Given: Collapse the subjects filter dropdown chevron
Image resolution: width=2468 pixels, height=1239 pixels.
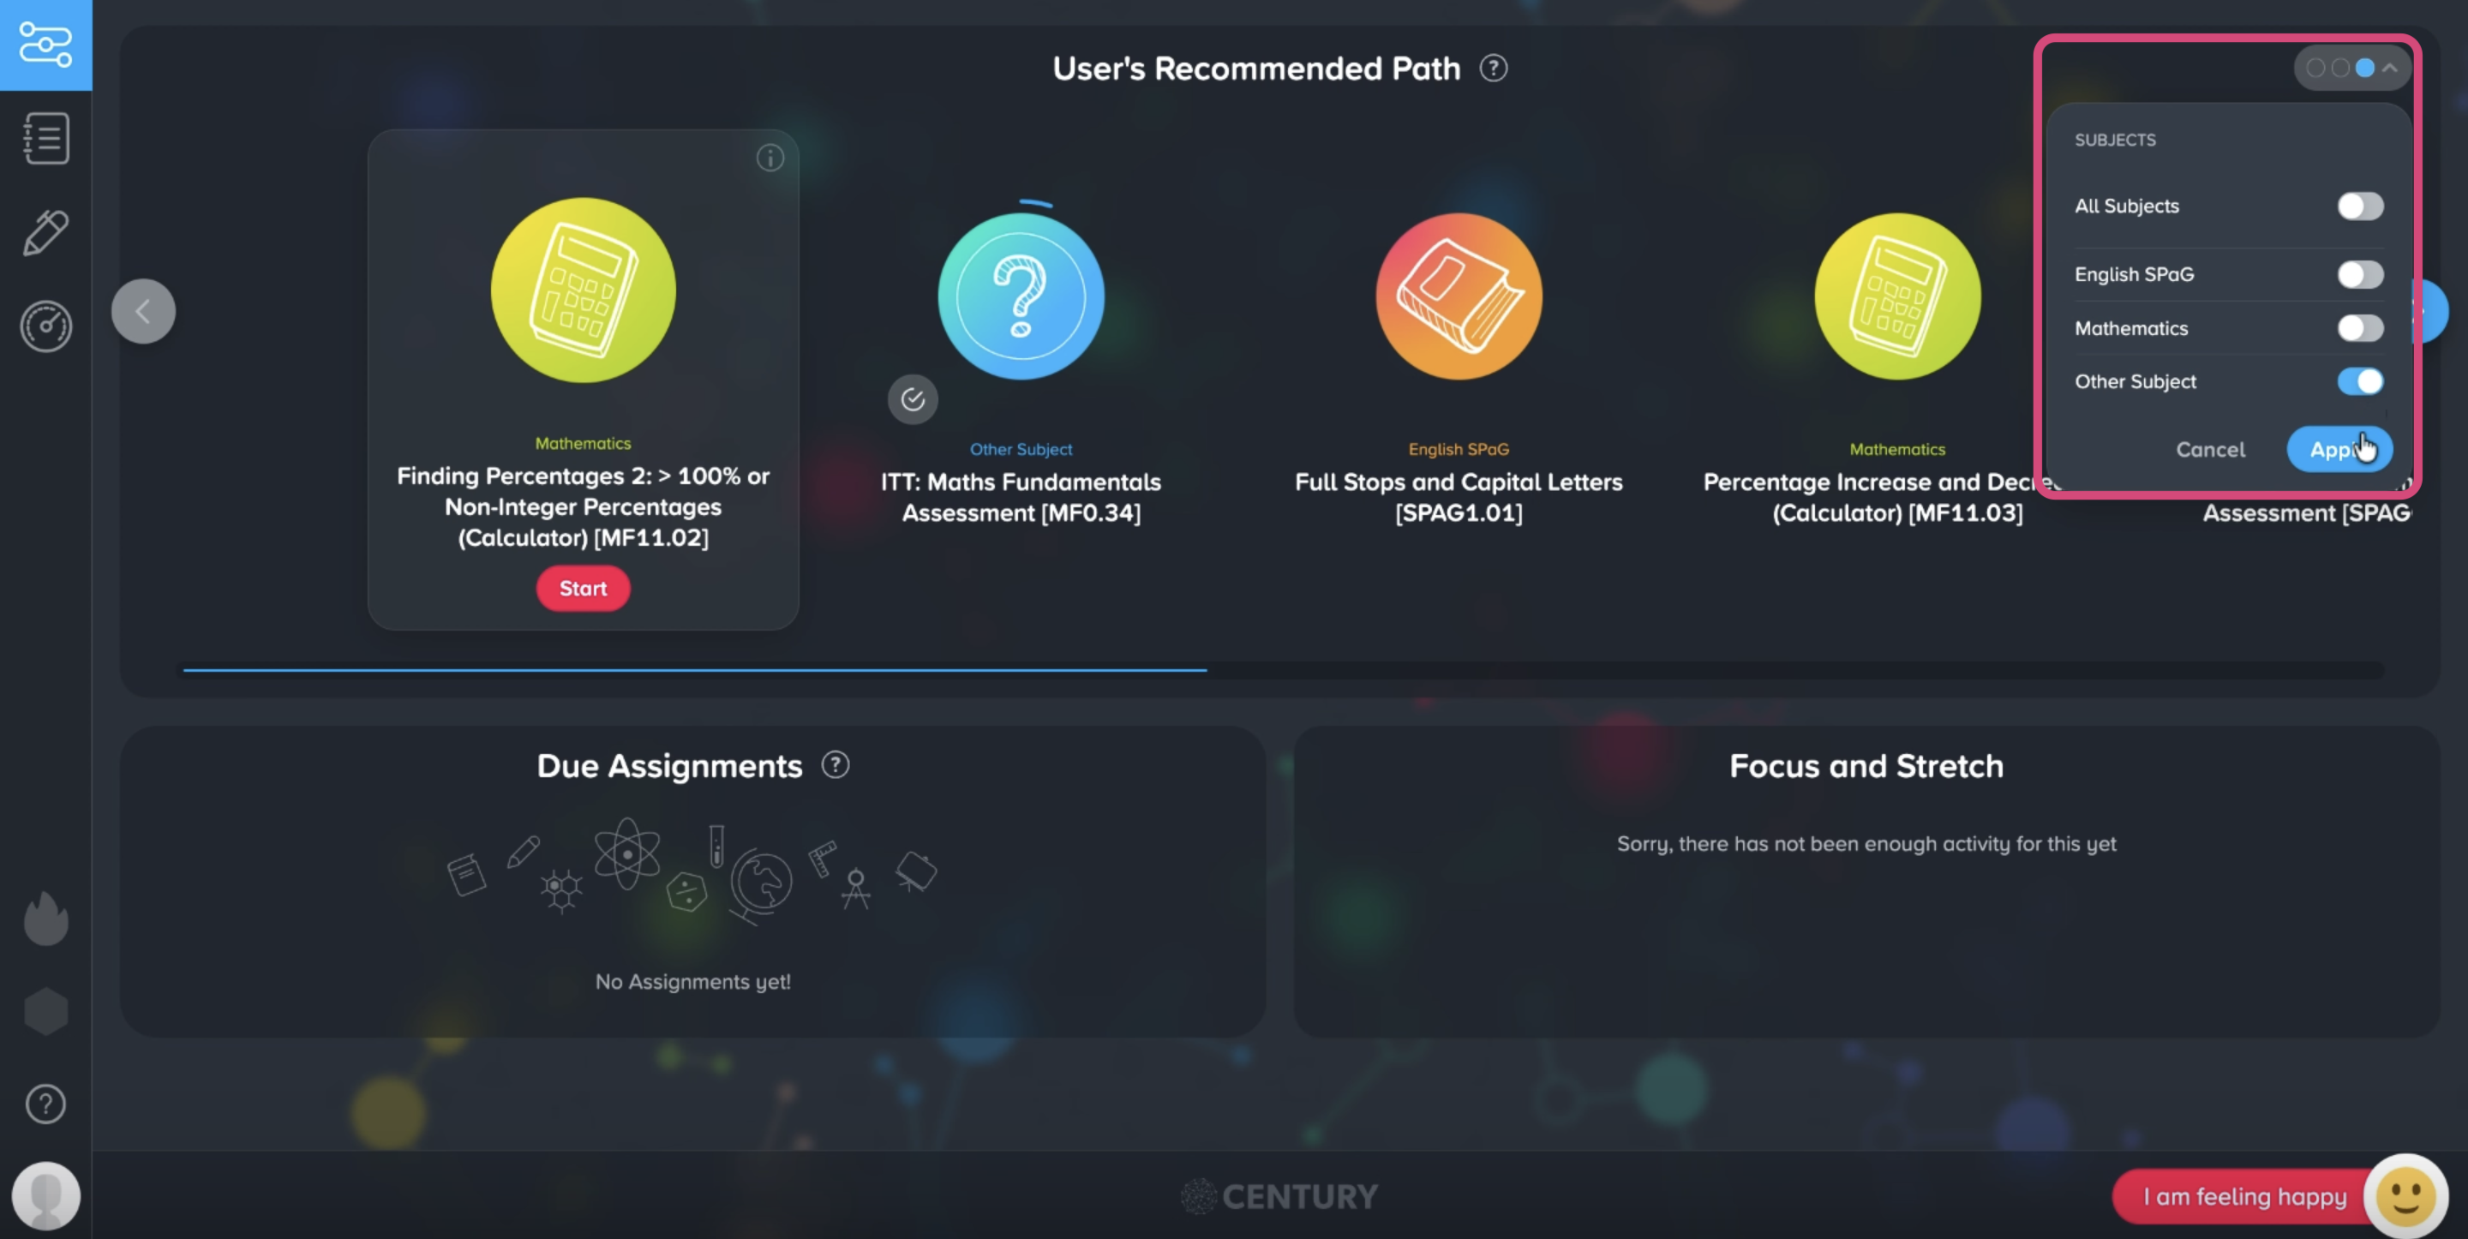Looking at the screenshot, I should (x=2389, y=68).
